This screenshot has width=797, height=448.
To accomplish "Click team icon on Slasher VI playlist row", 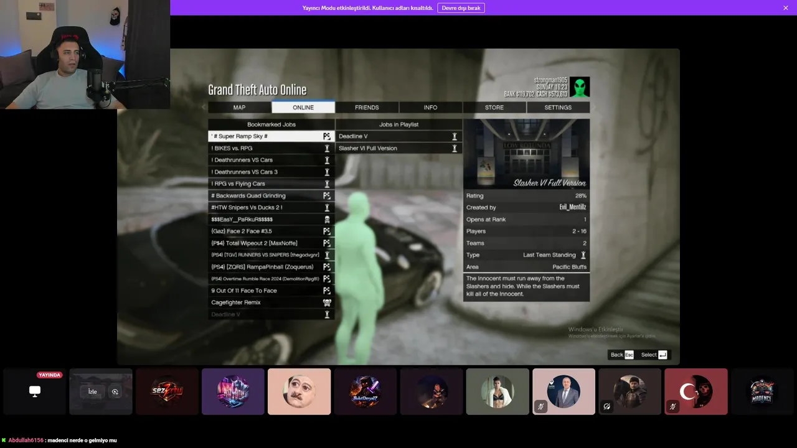I will point(455,148).
